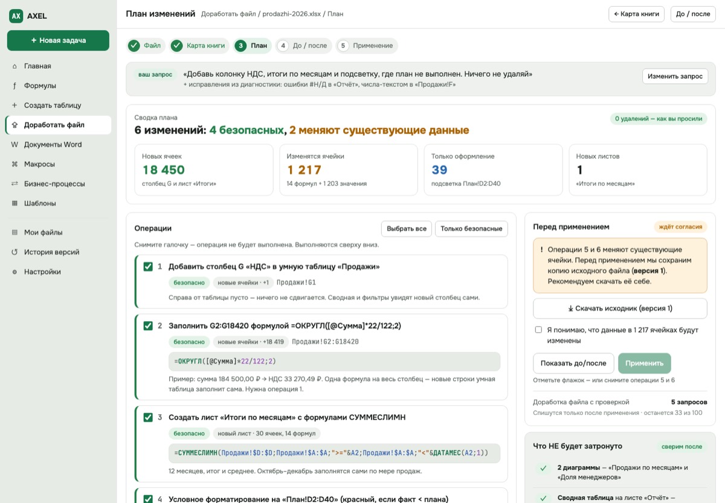Click the list icon beside Мои файлы
Viewport: 725px width, 503px height.
[14, 232]
